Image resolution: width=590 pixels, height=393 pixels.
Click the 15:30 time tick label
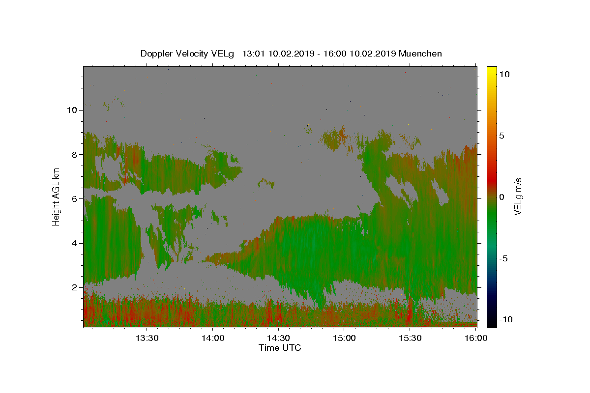pyautogui.click(x=410, y=338)
